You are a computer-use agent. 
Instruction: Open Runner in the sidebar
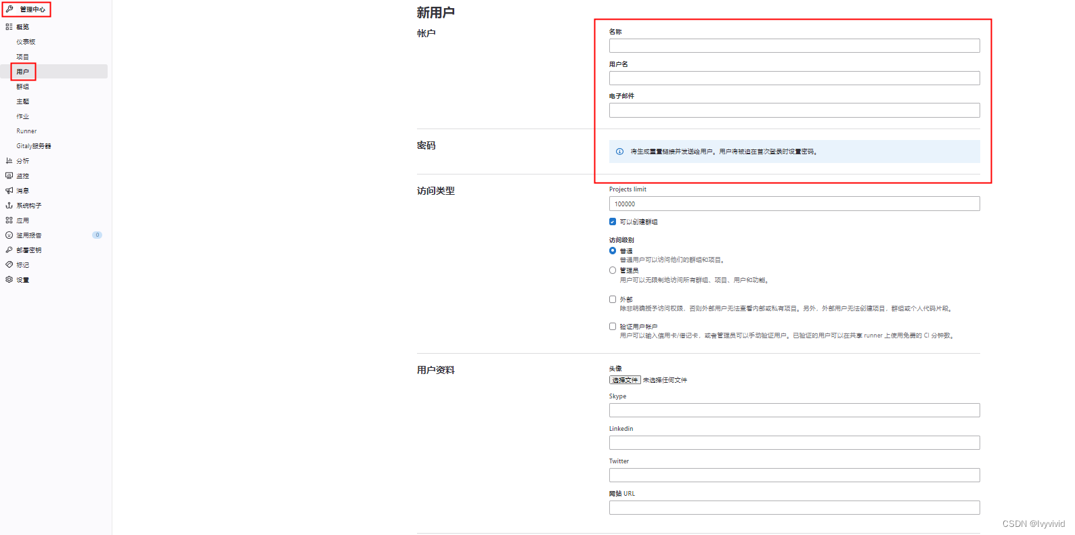[26, 131]
